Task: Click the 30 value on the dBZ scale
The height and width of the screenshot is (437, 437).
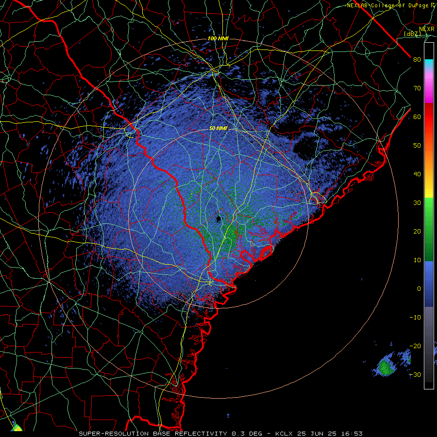Action: 417,203
